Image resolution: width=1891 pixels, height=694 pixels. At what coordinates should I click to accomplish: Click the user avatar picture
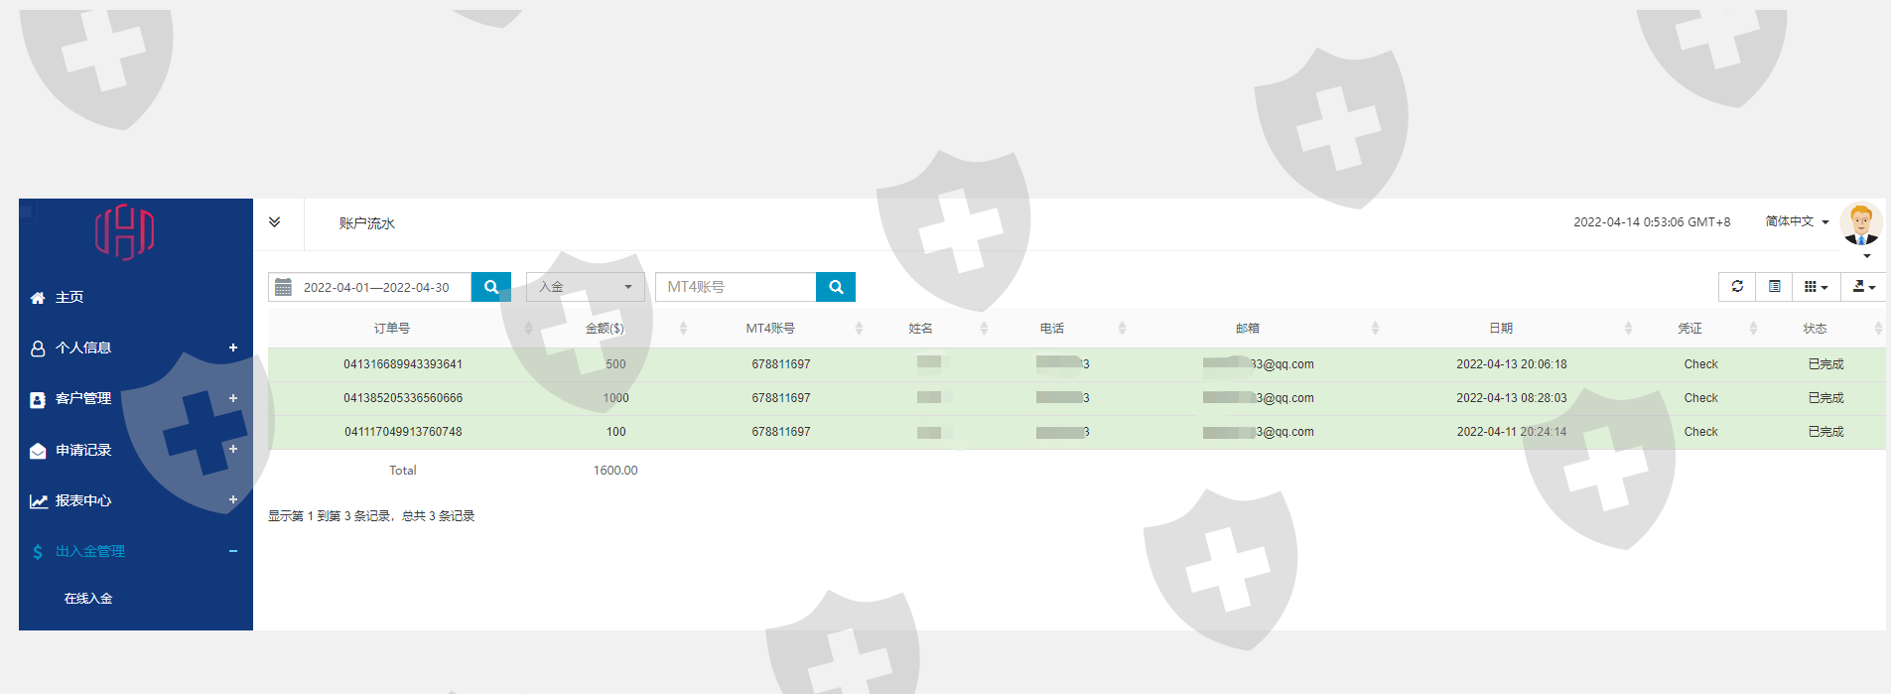pyautogui.click(x=1861, y=223)
